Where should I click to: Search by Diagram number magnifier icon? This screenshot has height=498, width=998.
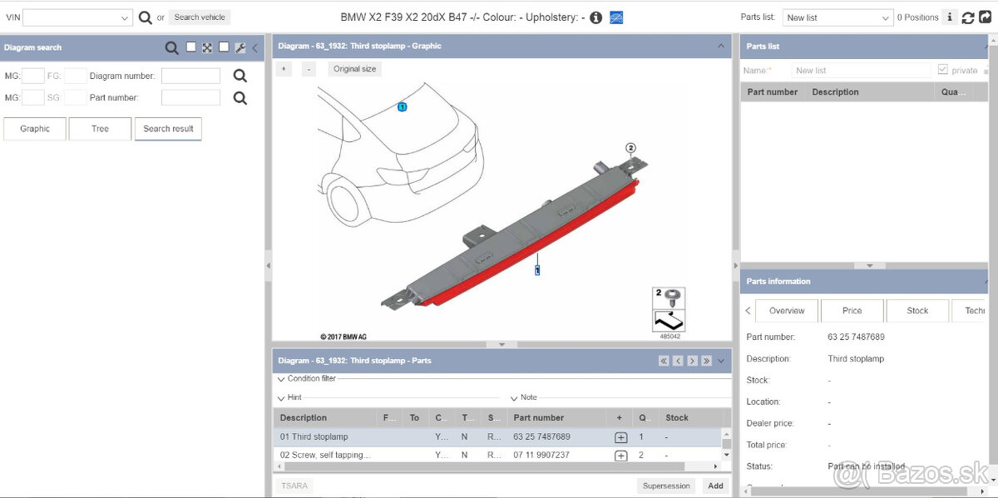click(240, 76)
